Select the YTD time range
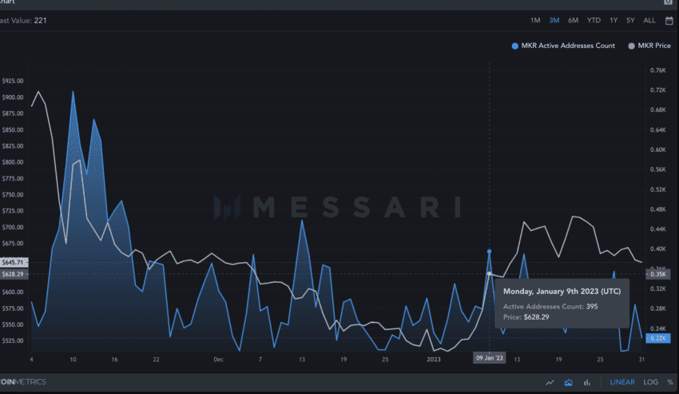This screenshot has height=394, width=679. click(594, 20)
